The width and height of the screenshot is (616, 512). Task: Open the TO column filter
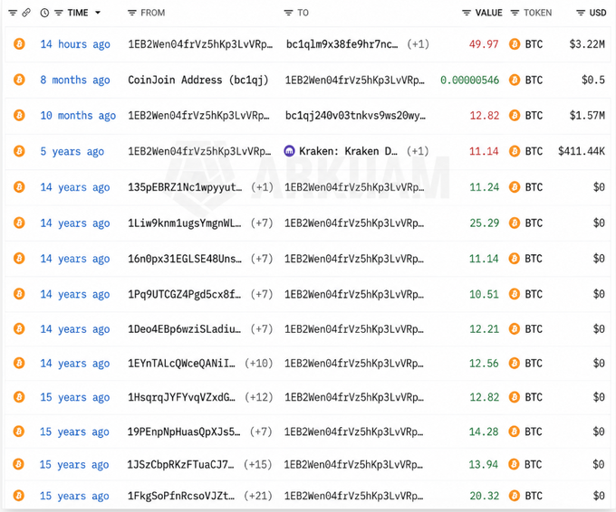click(288, 13)
